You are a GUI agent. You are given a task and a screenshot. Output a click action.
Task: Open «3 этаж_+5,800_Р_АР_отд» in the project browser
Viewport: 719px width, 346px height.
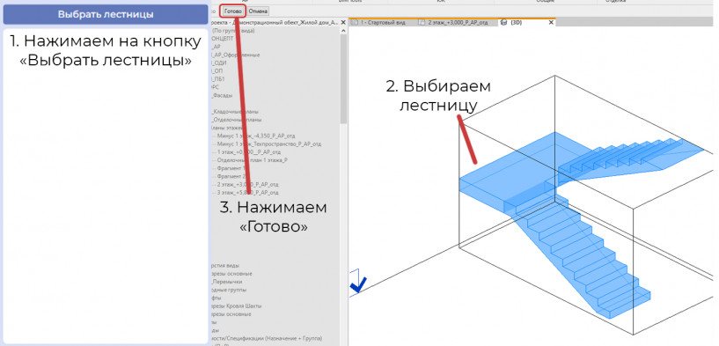247,192
